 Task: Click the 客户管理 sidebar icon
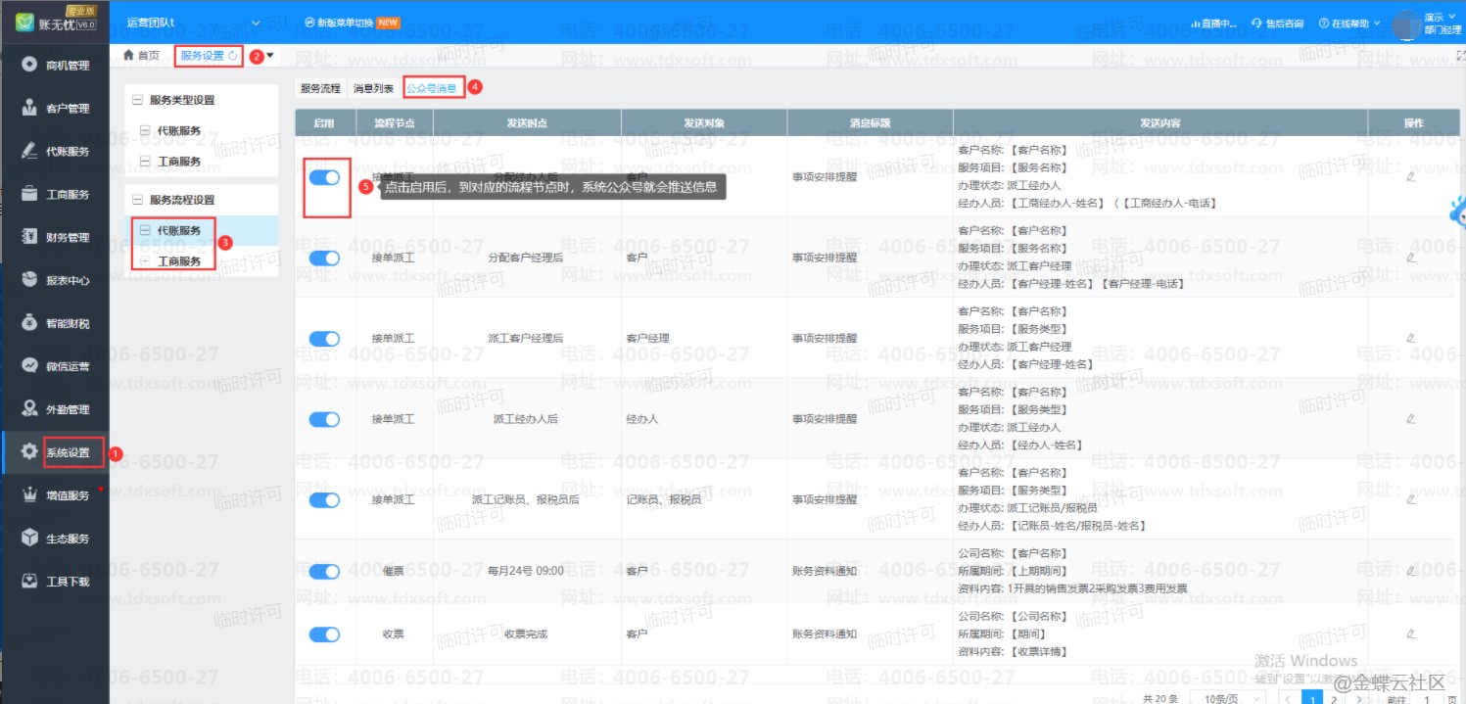click(29, 108)
